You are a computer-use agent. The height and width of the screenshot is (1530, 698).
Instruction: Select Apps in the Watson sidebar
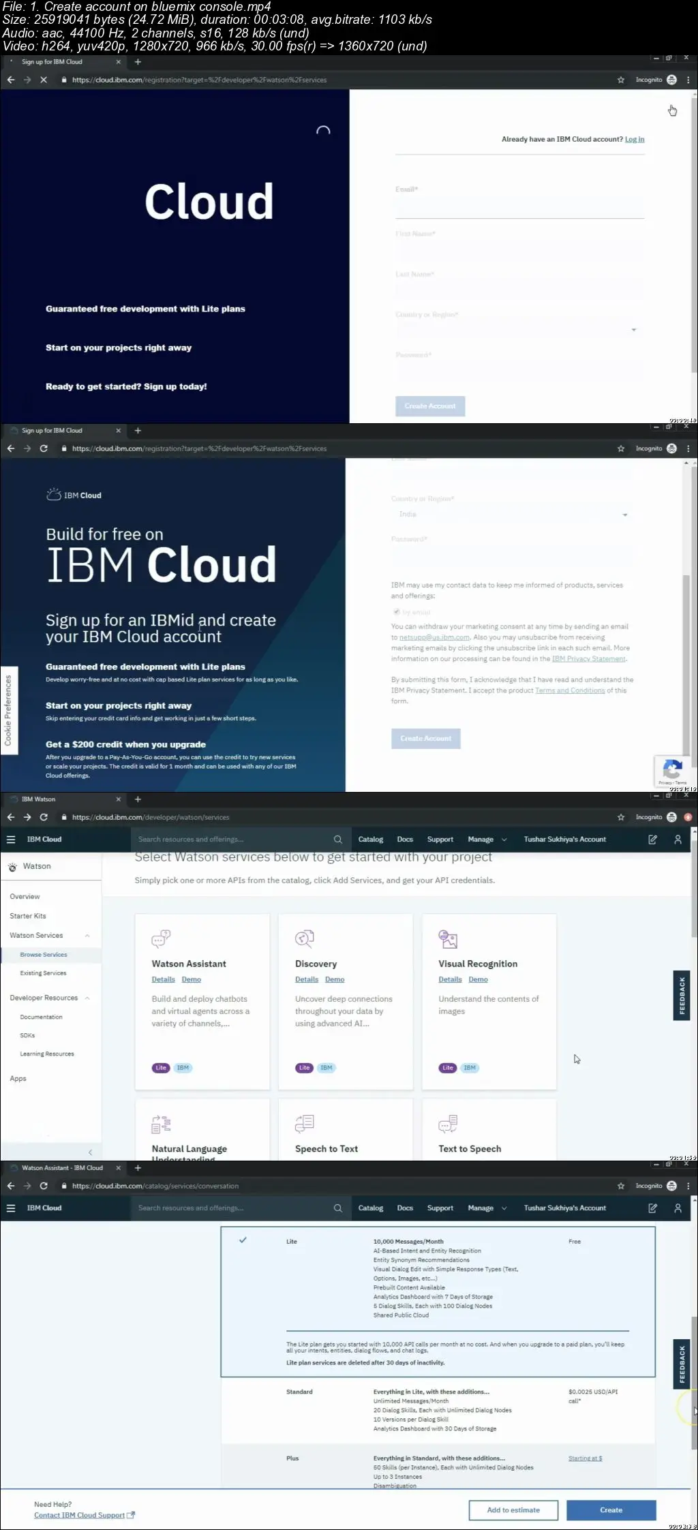point(18,1078)
